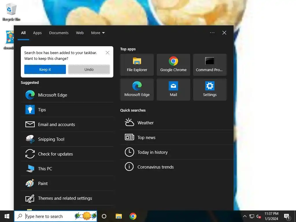Image resolution: width=296 pixels, height=222 pixels.
Task: Switch to the Documents tab
Action: click(59, 33)
